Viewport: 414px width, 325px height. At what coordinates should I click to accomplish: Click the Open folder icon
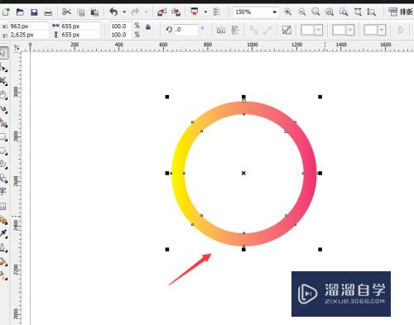point(20,12)
